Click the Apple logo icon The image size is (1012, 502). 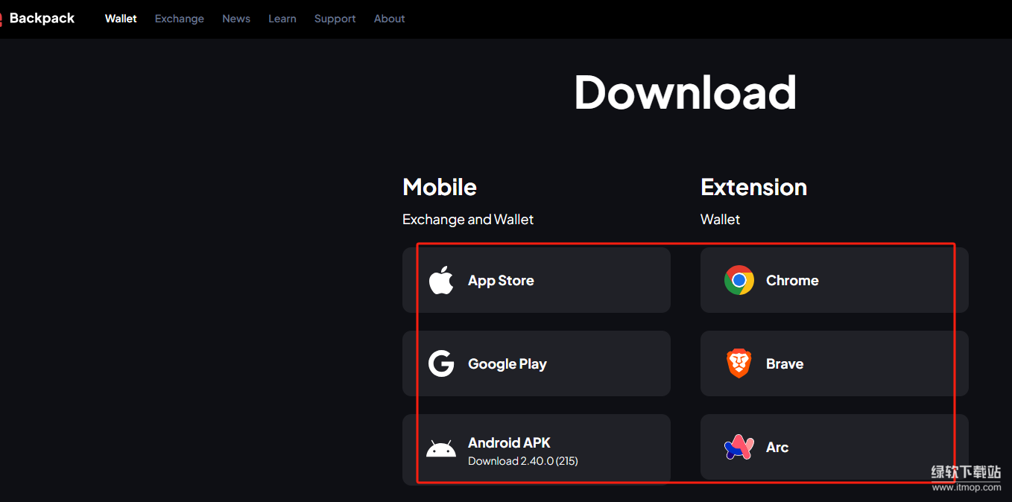click(441, 281)
